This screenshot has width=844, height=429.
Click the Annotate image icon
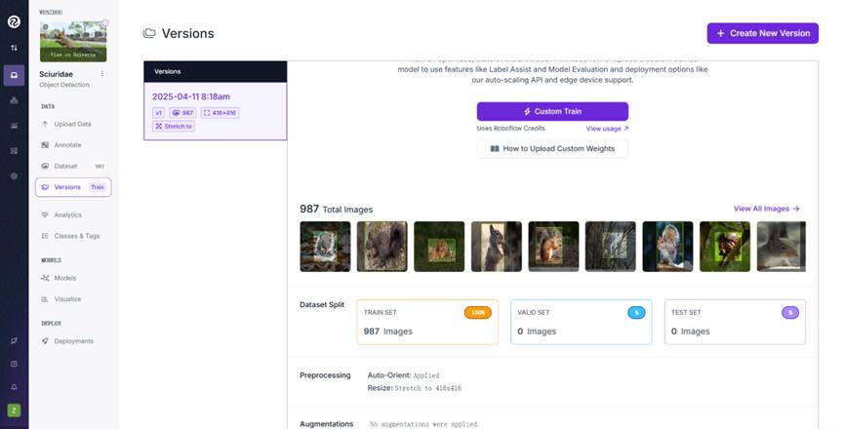45,145
